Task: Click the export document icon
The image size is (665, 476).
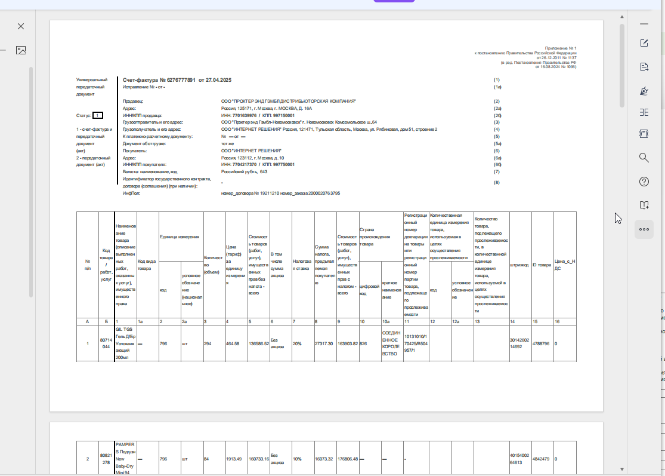Action: (644, 67)
